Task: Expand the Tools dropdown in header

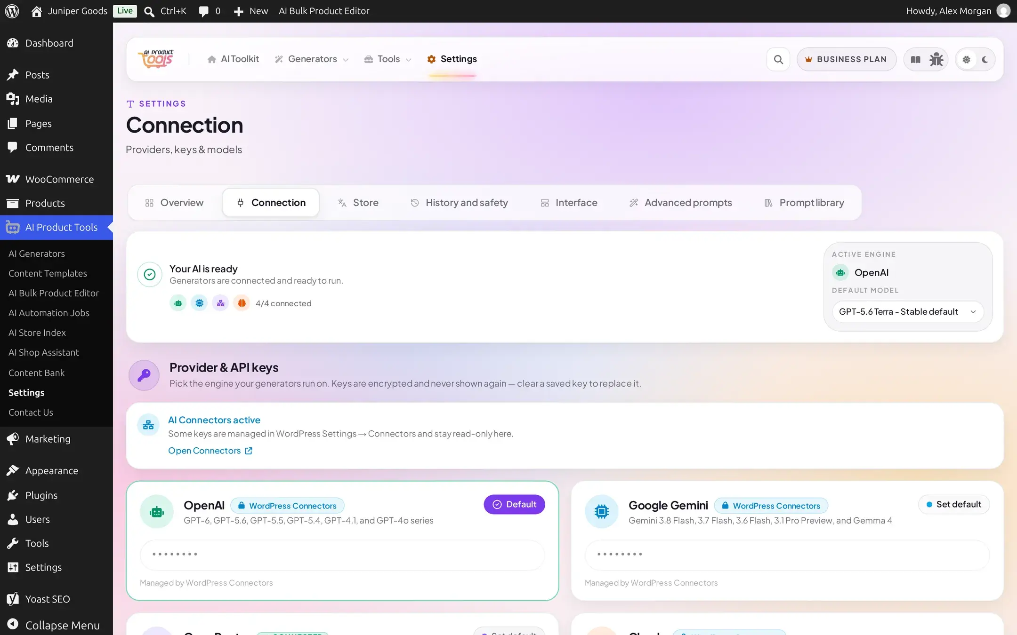Action: 387,59
